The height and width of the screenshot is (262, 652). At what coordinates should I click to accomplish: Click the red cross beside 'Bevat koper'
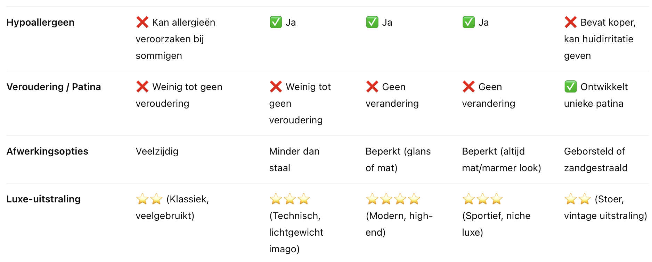click(x=571, y=22)
